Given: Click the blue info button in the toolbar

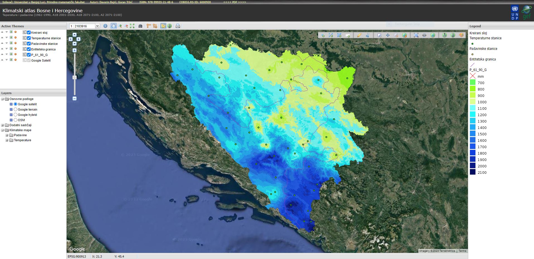Looking at the screenshot, I should (105, 26).
